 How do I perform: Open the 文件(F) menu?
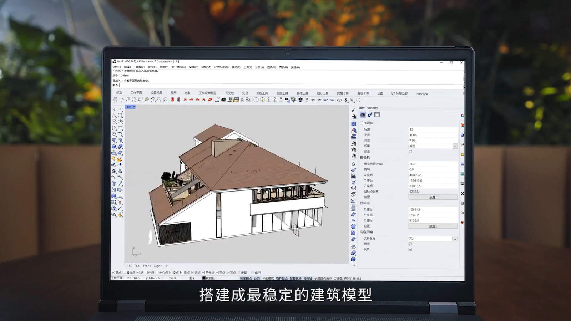tap(117, 67)
